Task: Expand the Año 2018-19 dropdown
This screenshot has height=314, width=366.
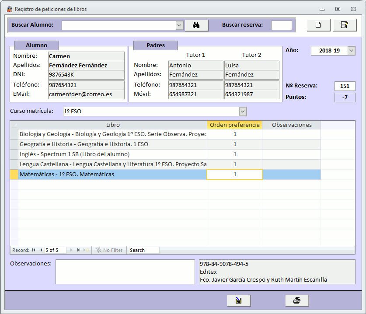Action: coord(351,51)
